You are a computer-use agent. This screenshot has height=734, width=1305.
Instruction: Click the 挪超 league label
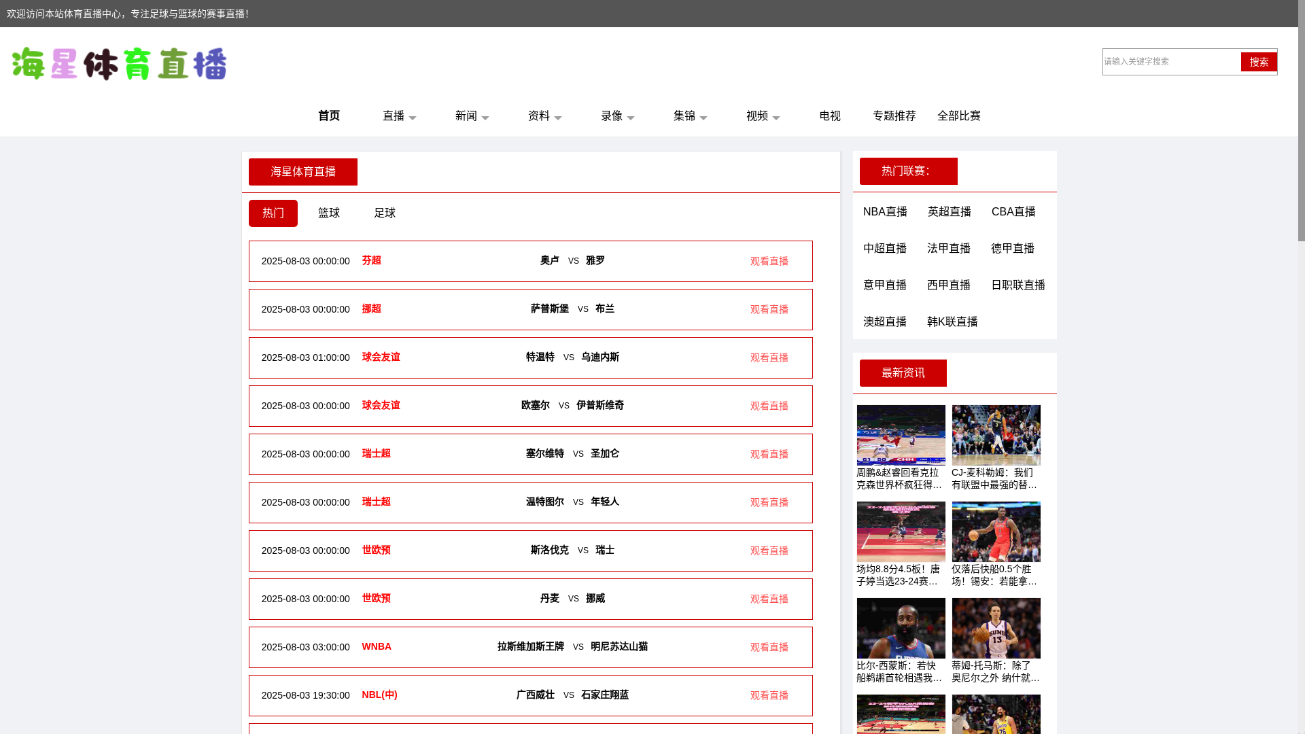372,309
